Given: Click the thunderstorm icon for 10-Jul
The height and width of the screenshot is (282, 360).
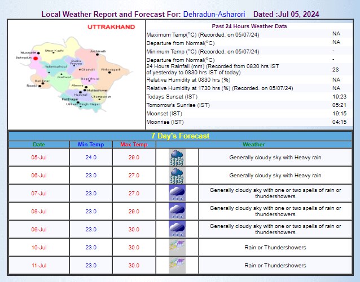Looking at the screenshot, I should [x=177, y=247].
